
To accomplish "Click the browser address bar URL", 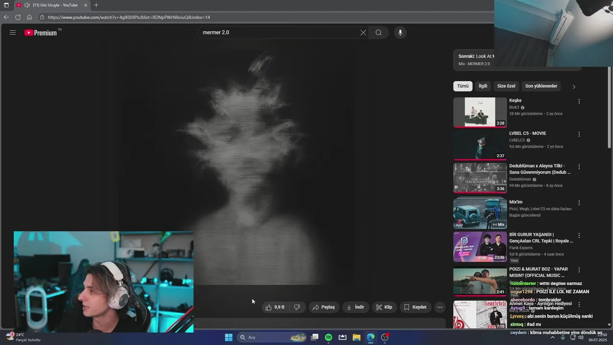I will pos(129,17).
